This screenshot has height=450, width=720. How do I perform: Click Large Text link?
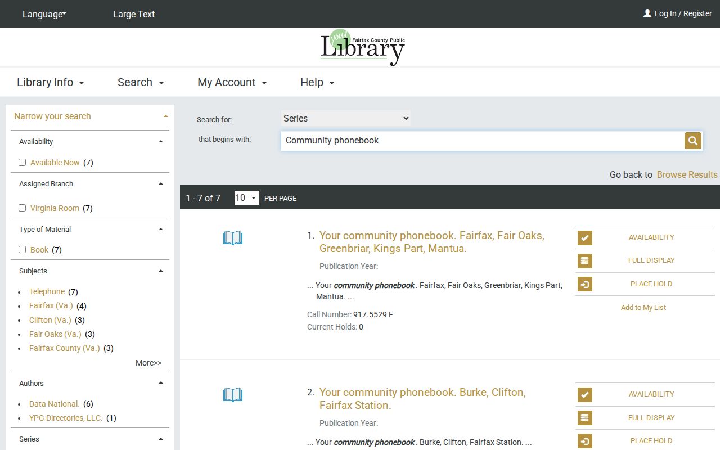[x=134, y=14]
